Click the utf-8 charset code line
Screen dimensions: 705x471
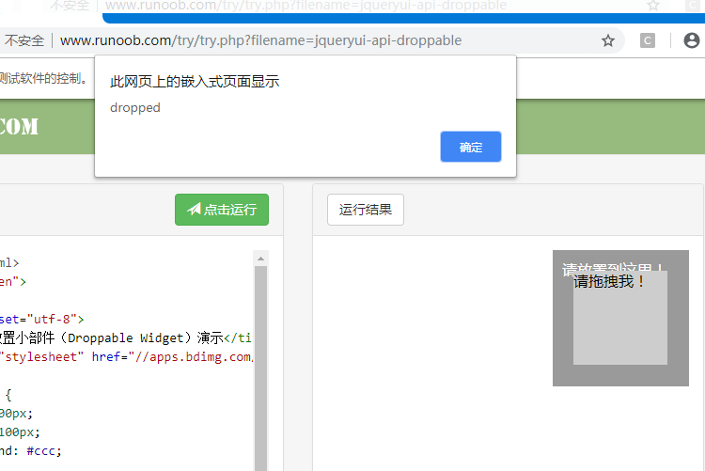(x=41, y=319)
